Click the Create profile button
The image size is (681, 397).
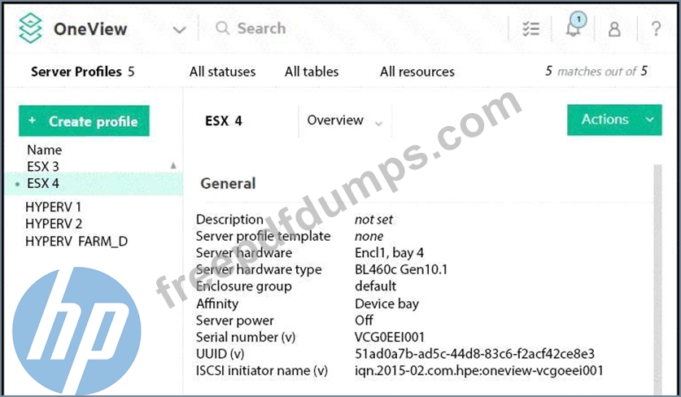(x=84, y=120)
